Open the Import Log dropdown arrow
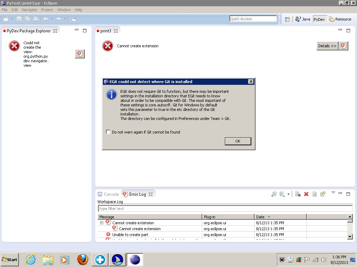Image resolution: width=357 pixels, height=267 pixels. (288, 194)
